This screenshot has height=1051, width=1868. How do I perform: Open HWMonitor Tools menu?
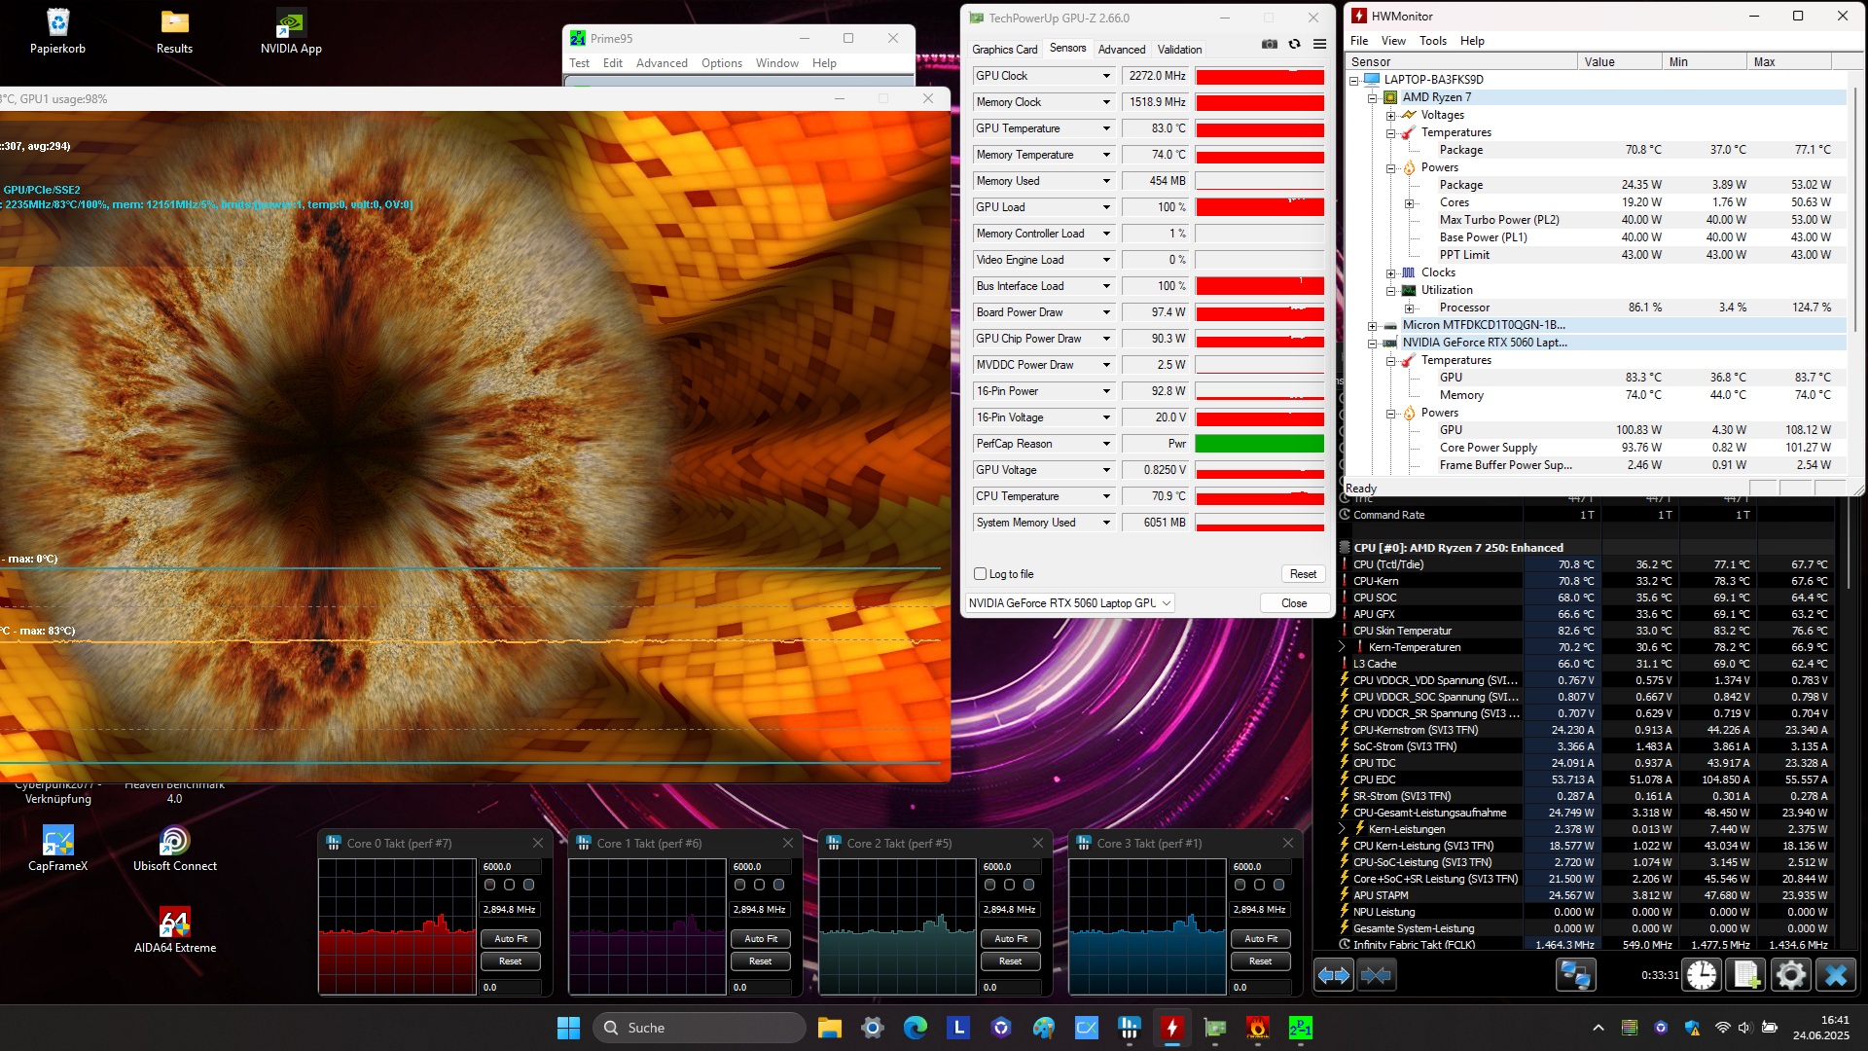(x=1432, y=41)
